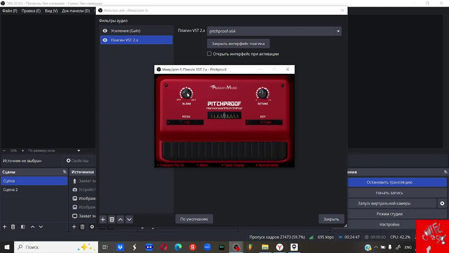Screen dimensions: 449x253
Task: Open source properties gear in Источники toolbar
Action: [92, 227]
